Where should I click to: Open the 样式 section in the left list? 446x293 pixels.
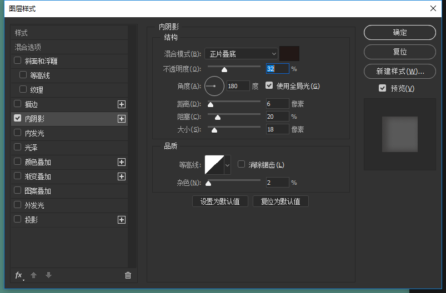(69, 33)
